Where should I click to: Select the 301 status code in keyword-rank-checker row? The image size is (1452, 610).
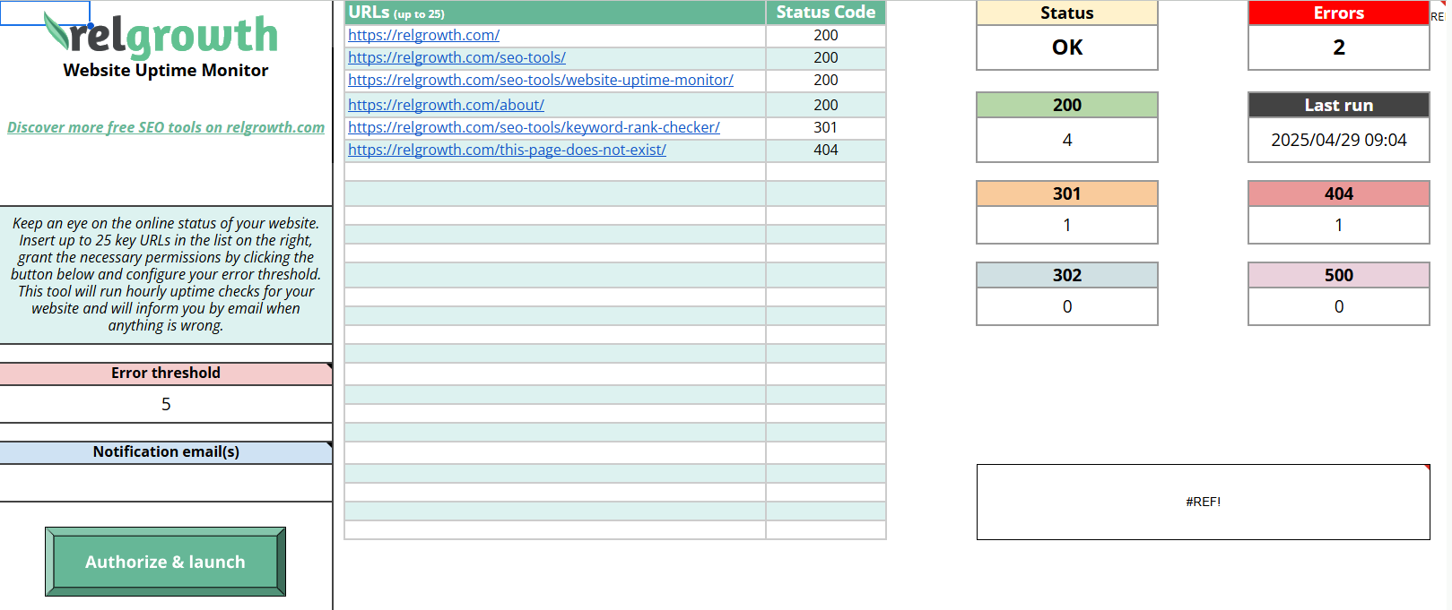click(826, 127)
